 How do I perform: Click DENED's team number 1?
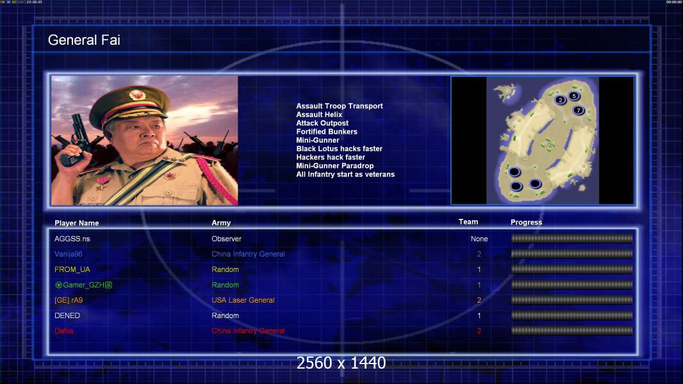479,316
